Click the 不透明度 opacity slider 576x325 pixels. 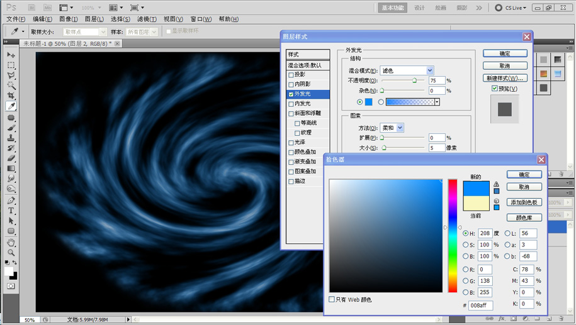[x=403, y=80]
